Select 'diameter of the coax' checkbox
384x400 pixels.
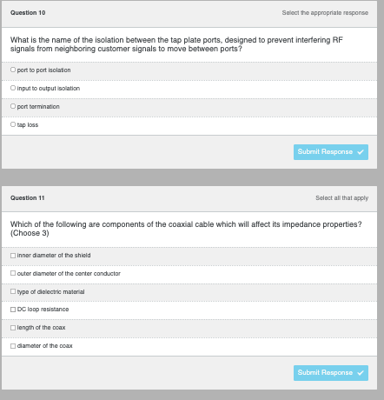[x=13, y=346]
